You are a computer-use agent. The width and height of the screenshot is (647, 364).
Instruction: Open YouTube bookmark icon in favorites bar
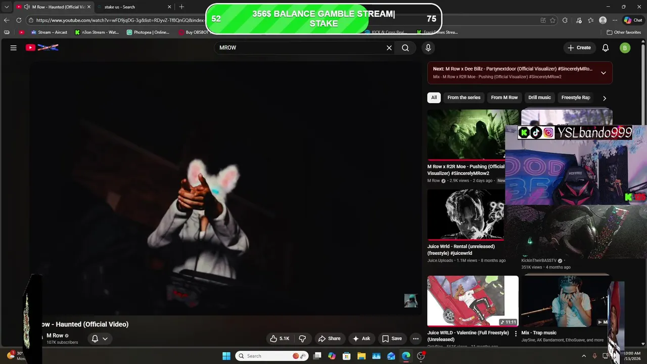pos(21,32)
